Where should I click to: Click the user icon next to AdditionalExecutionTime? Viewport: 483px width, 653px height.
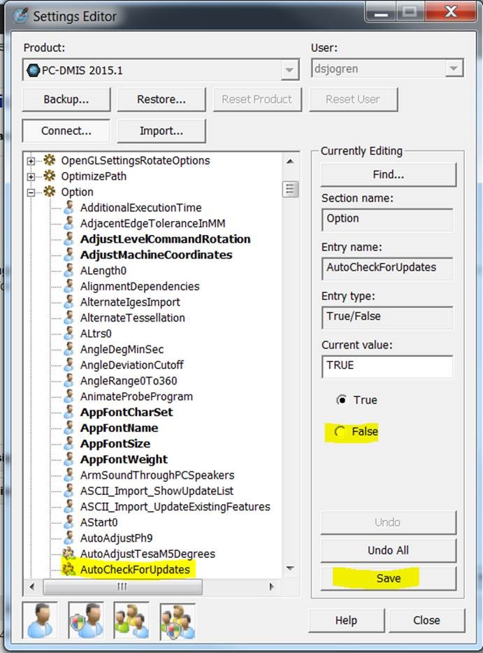click(x=69, y=207)
